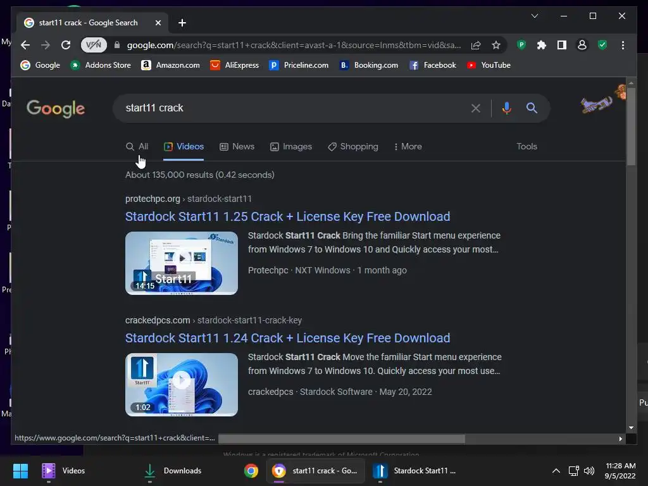Viewport: 648px width, 486px height.
Task: Click the Google doodle image
Action: (x=603, y=99)
